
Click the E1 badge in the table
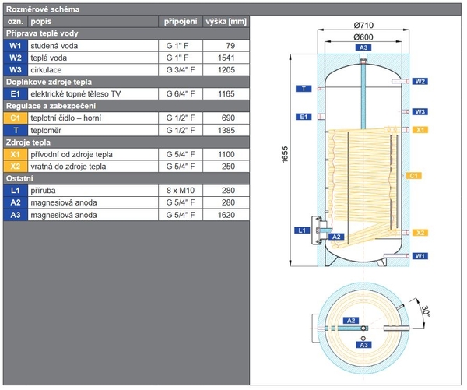(x=16, y=93)
